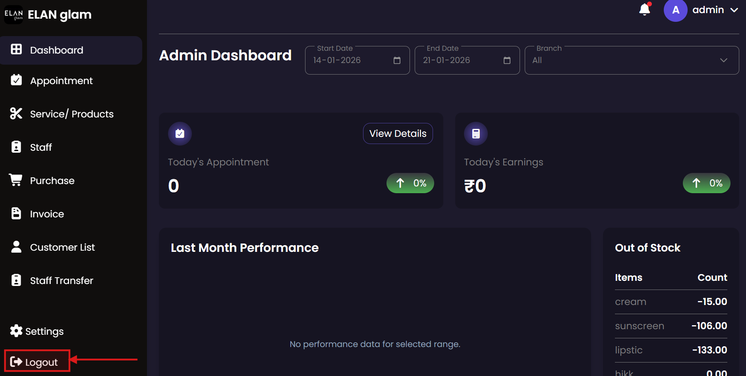Expand the Branch dropdown
This screenshot has height=376, width=746.
tap(632, 60)
